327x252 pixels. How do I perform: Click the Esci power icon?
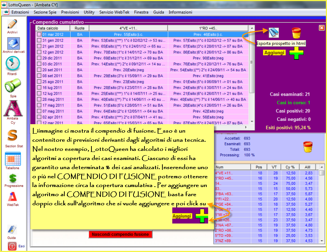pyautogui.click(x=12, y=246)
